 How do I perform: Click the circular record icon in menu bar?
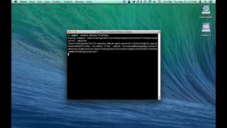pyautogui.click(x=124, y=2)
